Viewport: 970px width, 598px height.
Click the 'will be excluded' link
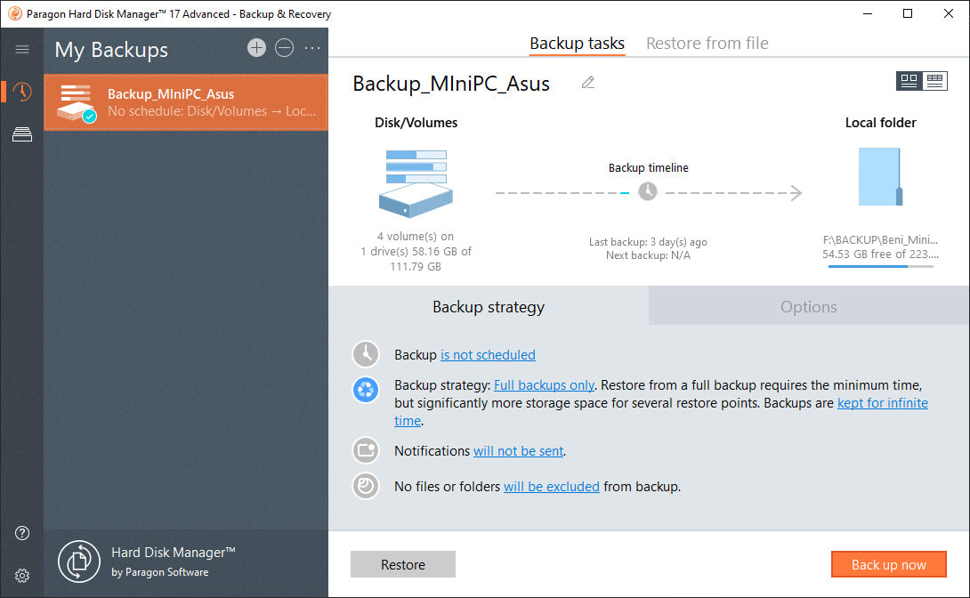pyautogui.click(x=552, y=487)
